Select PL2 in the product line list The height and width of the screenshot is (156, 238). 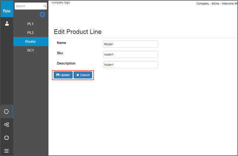(31, 33)
